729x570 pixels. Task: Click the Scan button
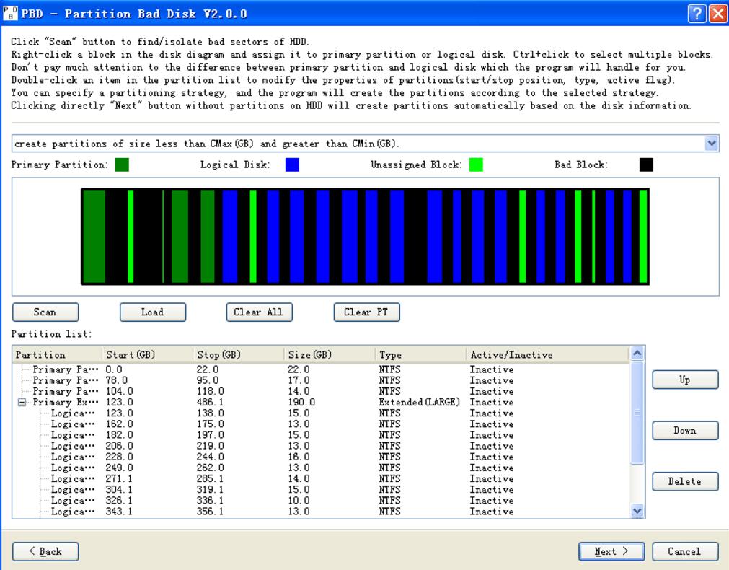(45, 312)
